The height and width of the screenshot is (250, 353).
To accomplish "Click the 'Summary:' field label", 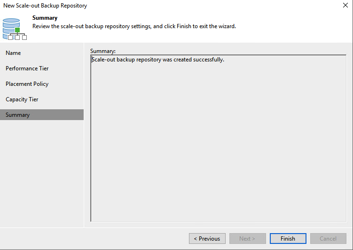I will tap(103, 51).
